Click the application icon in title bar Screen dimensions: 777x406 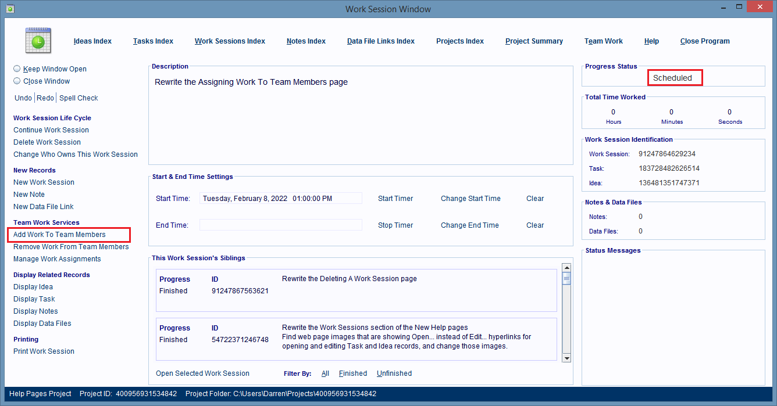[x=12, y=8]
